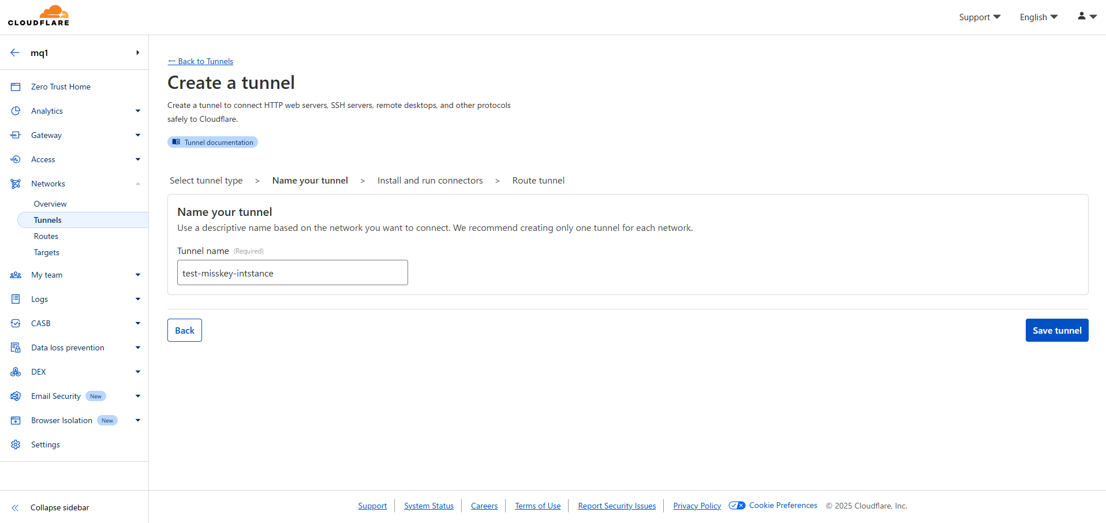The image size is (1106, 523).
Task: Open the mq1 account switcher arrow
Action: click(x=138, y=53)
